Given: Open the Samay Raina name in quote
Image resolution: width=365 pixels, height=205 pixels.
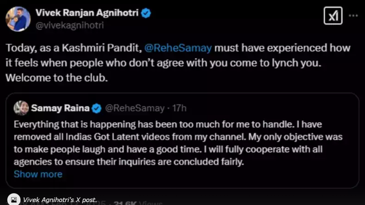Looking at the screenshot, I should click(60, 108).
